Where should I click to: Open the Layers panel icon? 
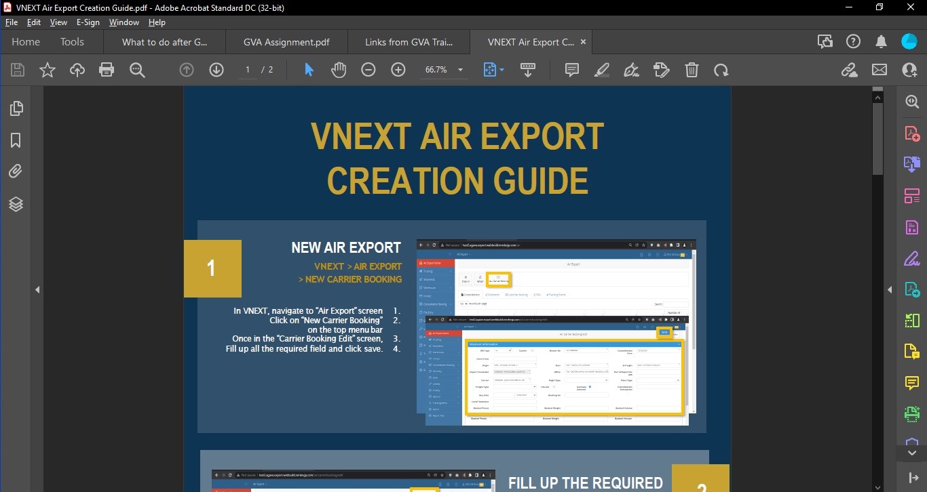[16, 204]
